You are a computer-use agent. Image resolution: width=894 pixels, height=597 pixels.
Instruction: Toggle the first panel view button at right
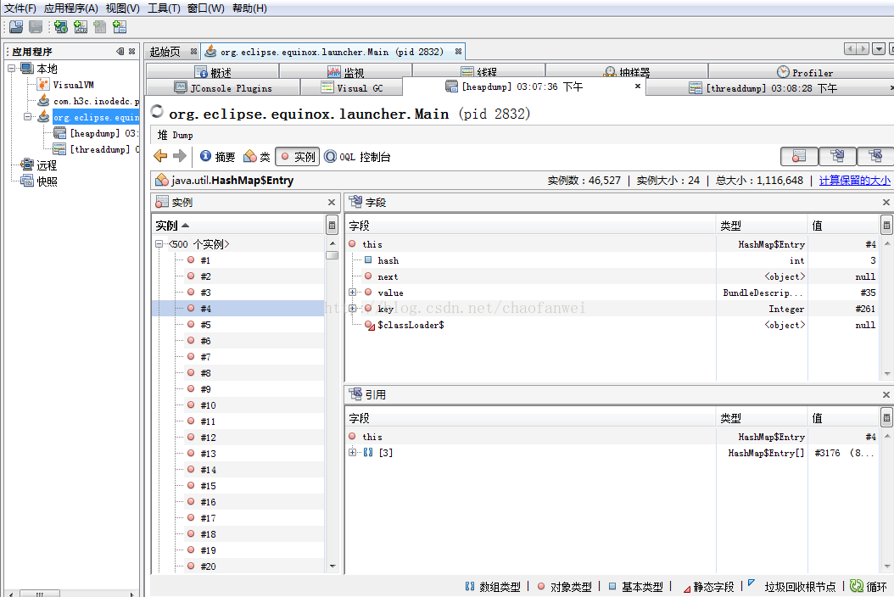[x=799, y=156]
